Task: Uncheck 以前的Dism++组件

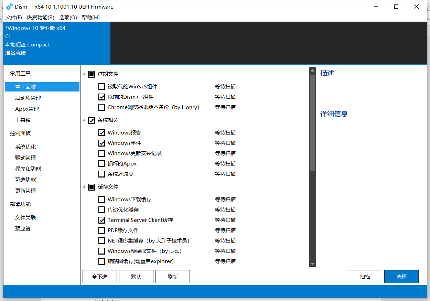Action: tap(101, 97)
